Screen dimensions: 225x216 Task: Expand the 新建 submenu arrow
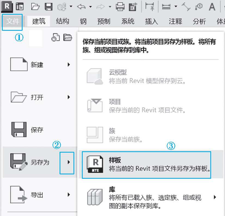coord(69,64)
